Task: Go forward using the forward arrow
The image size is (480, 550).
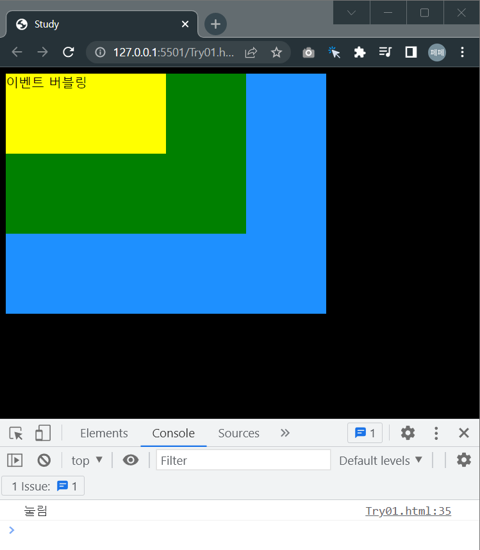Action: pyautogui.click(x=42, y=53)
